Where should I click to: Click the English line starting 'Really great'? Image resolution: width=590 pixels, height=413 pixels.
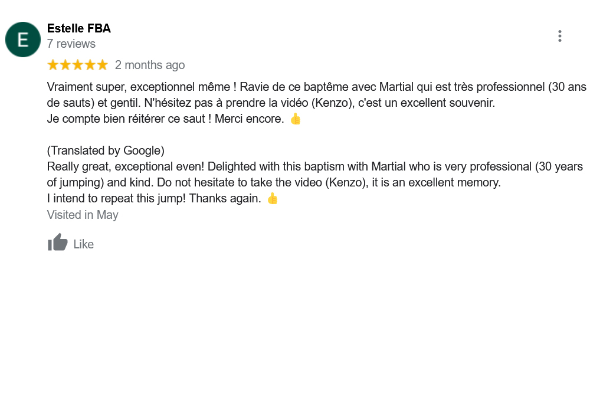click(315, 166)
